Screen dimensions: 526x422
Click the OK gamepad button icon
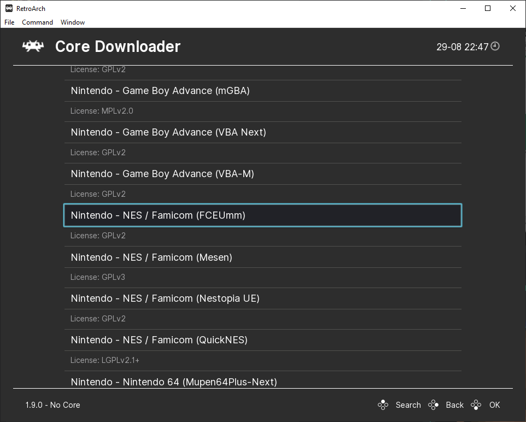[x=476, y=405]
